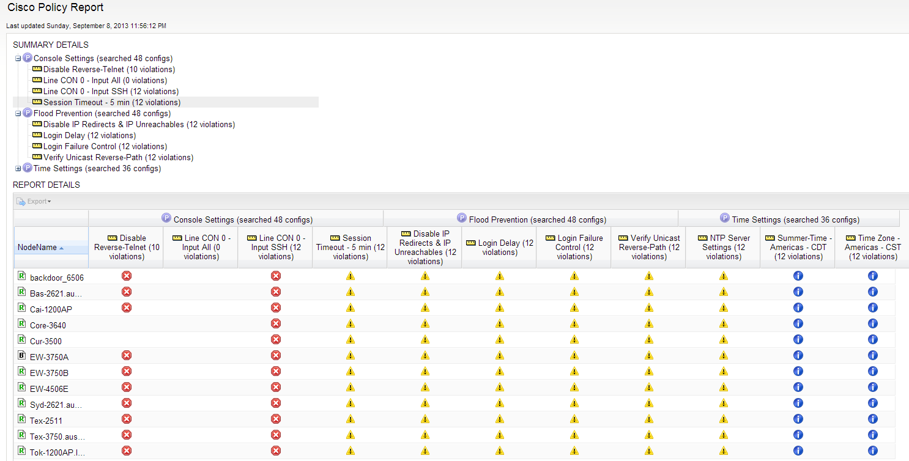Click Cur-3500's Summer-Time info icon
Image resolution: width=909 pixels, height=461 pixels.
(x=798, y=339)
